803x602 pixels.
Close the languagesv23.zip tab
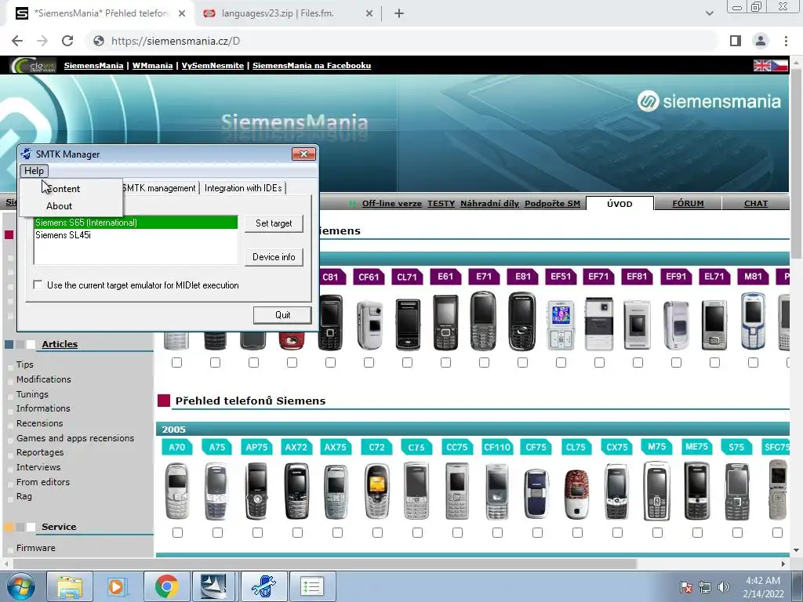(x=369, y=14)
